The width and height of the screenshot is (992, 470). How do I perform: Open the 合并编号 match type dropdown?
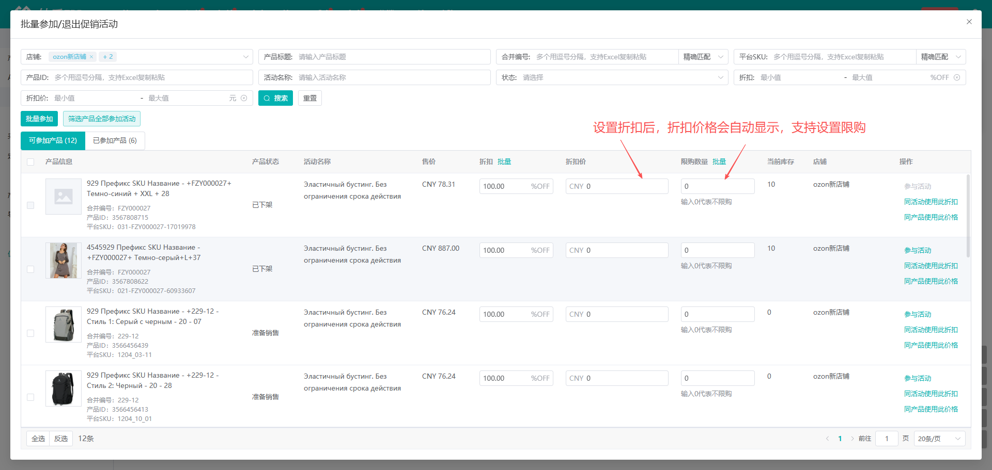click(x=703, y=57)
